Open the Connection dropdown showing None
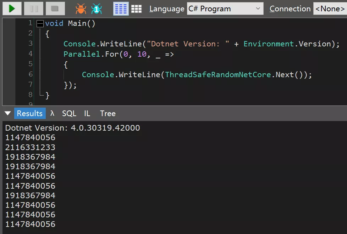The width and height of the screenshot is (347, 234). [x=330, y=9]
